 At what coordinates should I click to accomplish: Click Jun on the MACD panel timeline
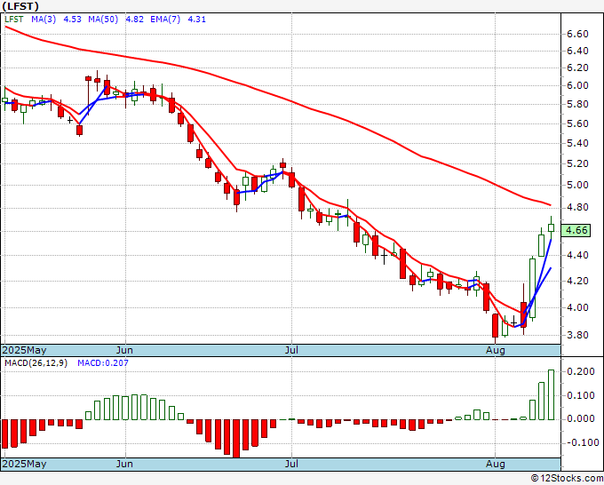tap(124, 464)
